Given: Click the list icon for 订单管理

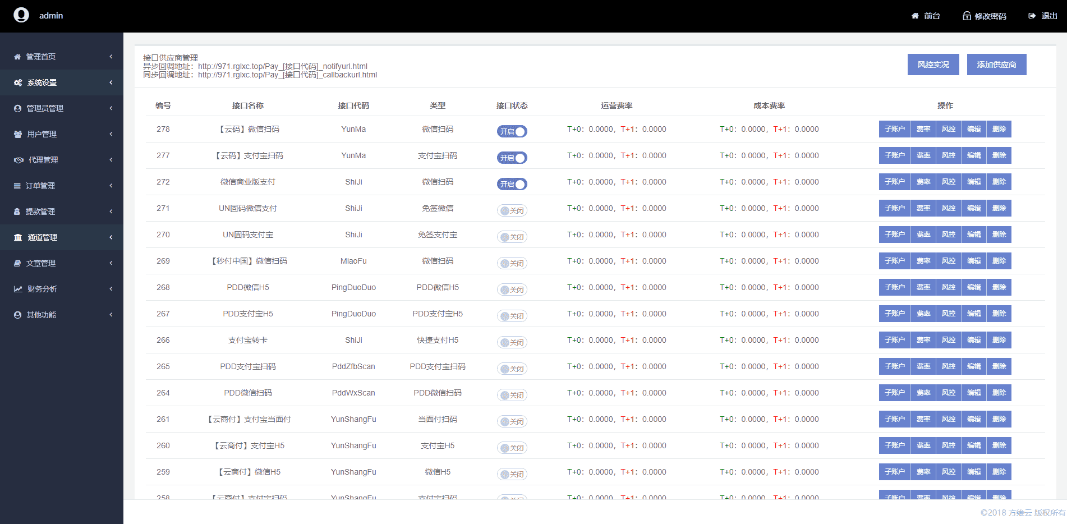Looking at the screenshot, I should click(17, 186).
